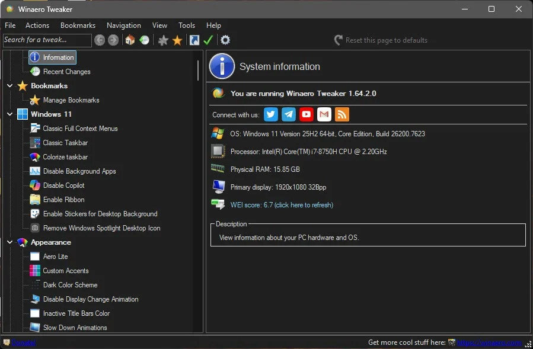The height and width of the screenshot is (349, 533).
Task: Open the Tools menu
Action: (187, 25)
